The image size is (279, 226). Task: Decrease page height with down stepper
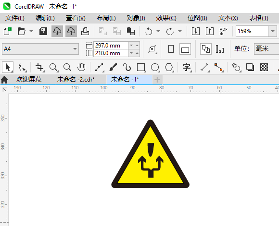[x=131, y=53]
